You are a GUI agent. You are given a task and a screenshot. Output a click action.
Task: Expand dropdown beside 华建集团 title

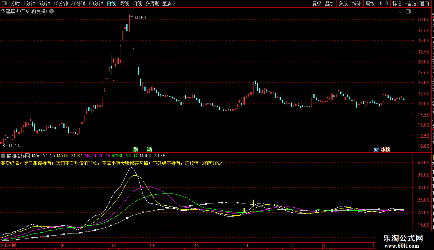click(x=51, y=12)
